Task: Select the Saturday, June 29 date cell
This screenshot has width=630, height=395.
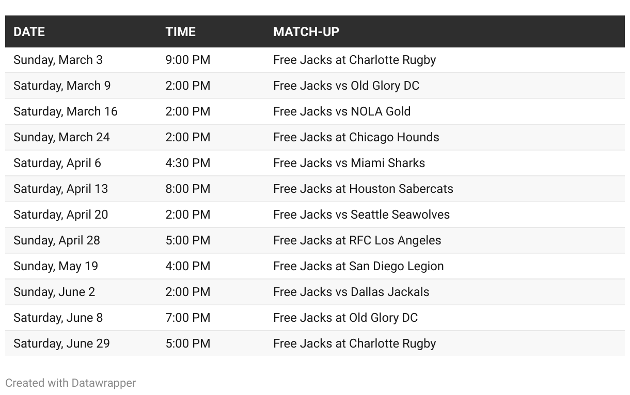Action: tap(61, 343)
